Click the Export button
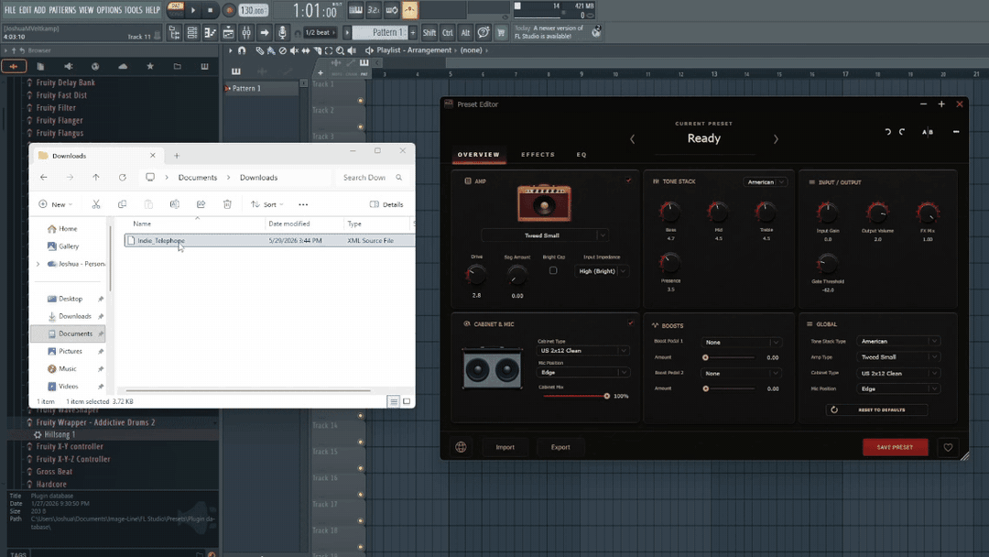 [560, 447]
